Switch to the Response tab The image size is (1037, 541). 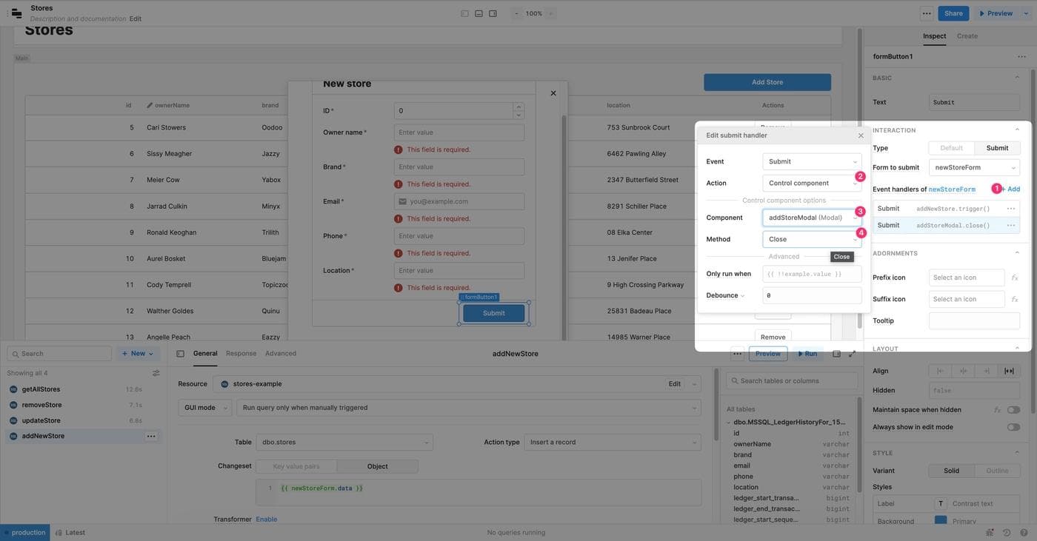(x=241, y=354)
